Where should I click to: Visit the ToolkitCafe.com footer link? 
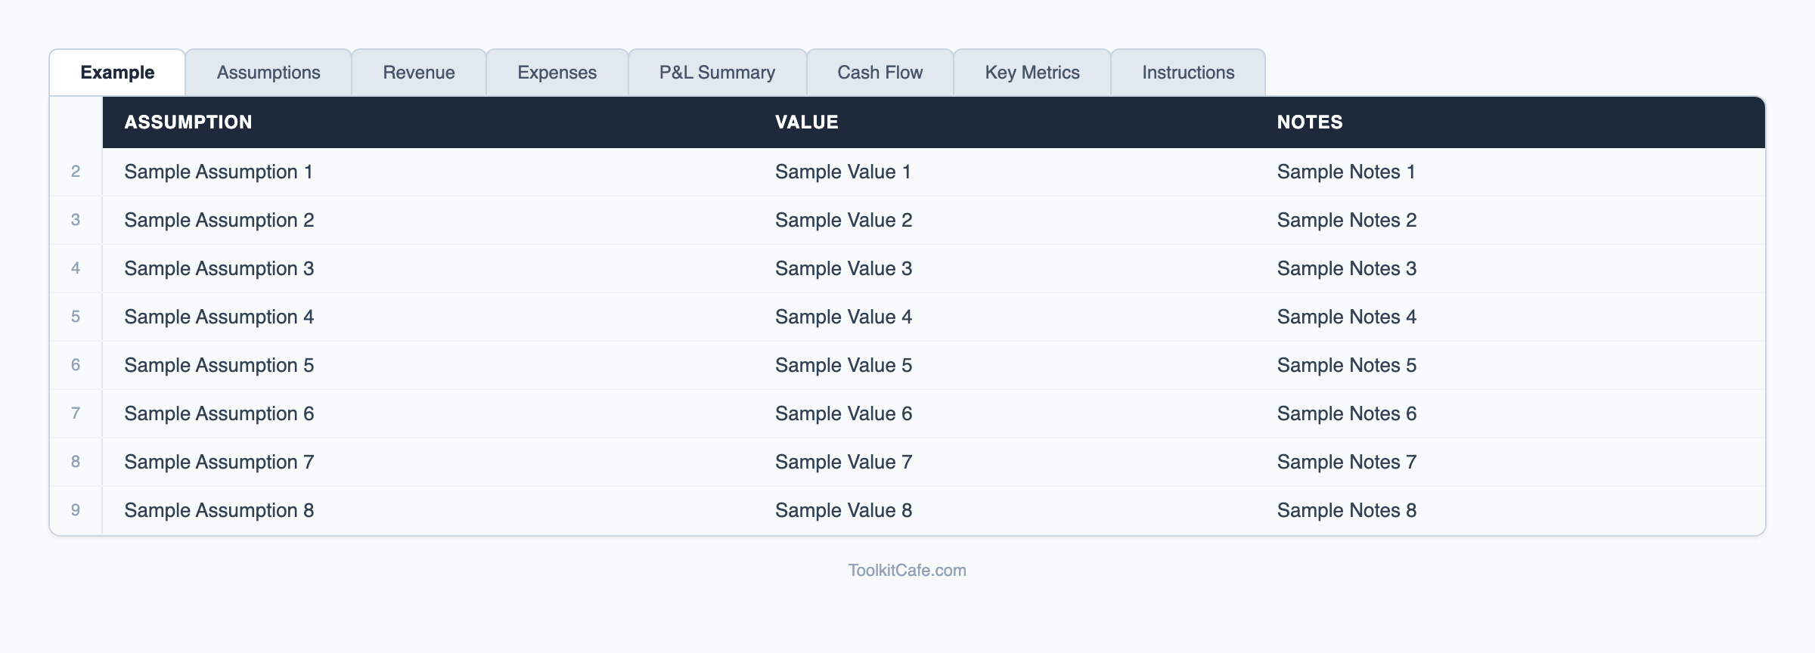(907, 571)
